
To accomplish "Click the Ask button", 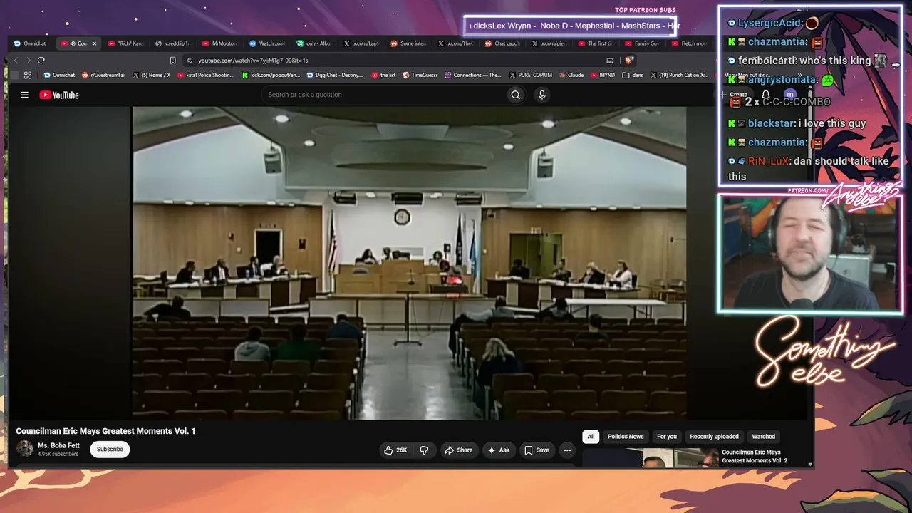I will tap(499, 450).
